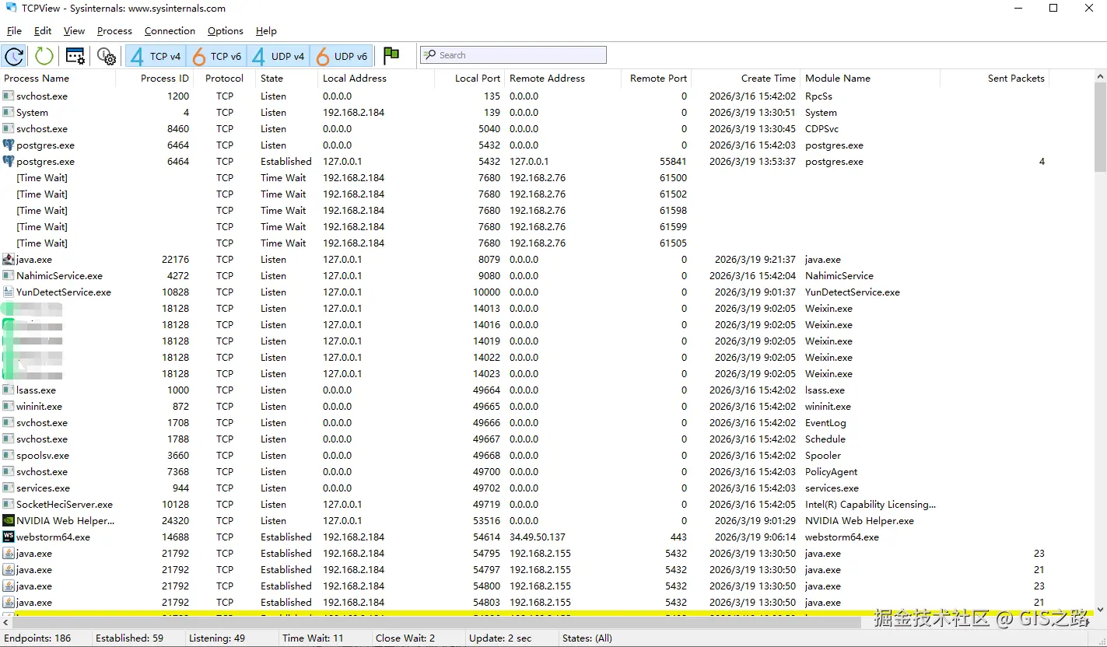The image size is (1107, 647).
Task: Click the wininit.exe process icon
Action: coord(8,407)
